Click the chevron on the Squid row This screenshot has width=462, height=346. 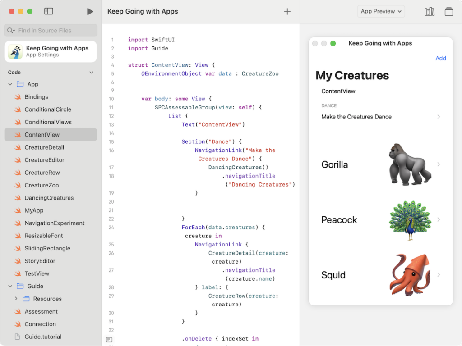438,275
